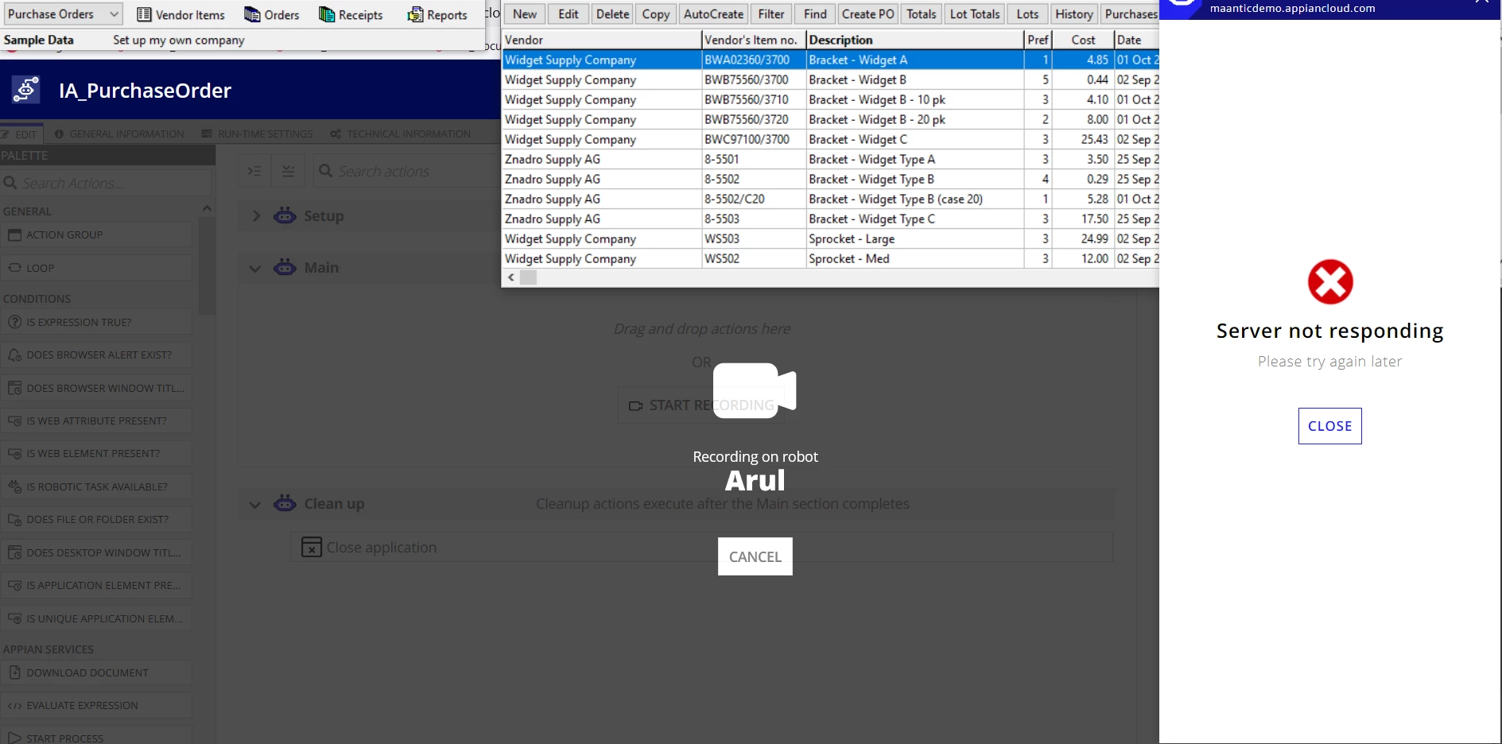Select the Bracket - Widget A row
The image size is (1502, 744).
coord(830,60)
